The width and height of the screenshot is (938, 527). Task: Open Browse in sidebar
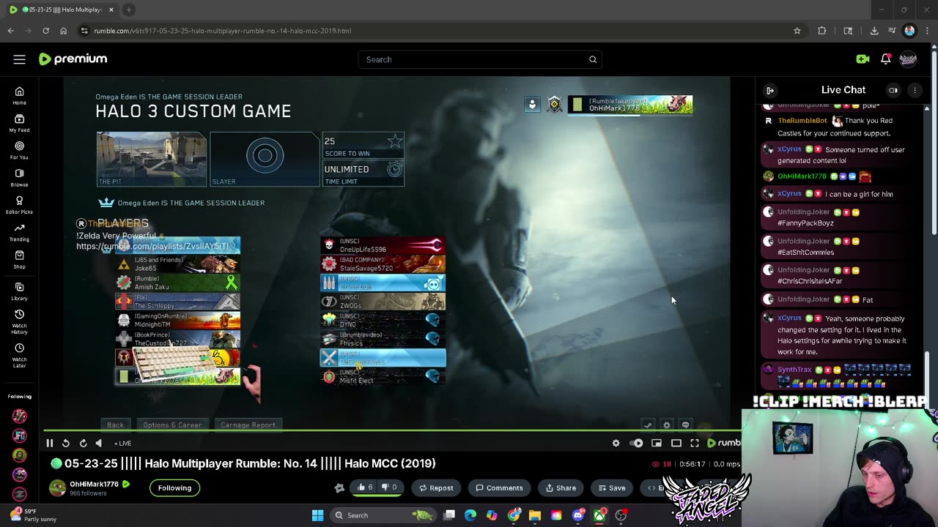19,178
